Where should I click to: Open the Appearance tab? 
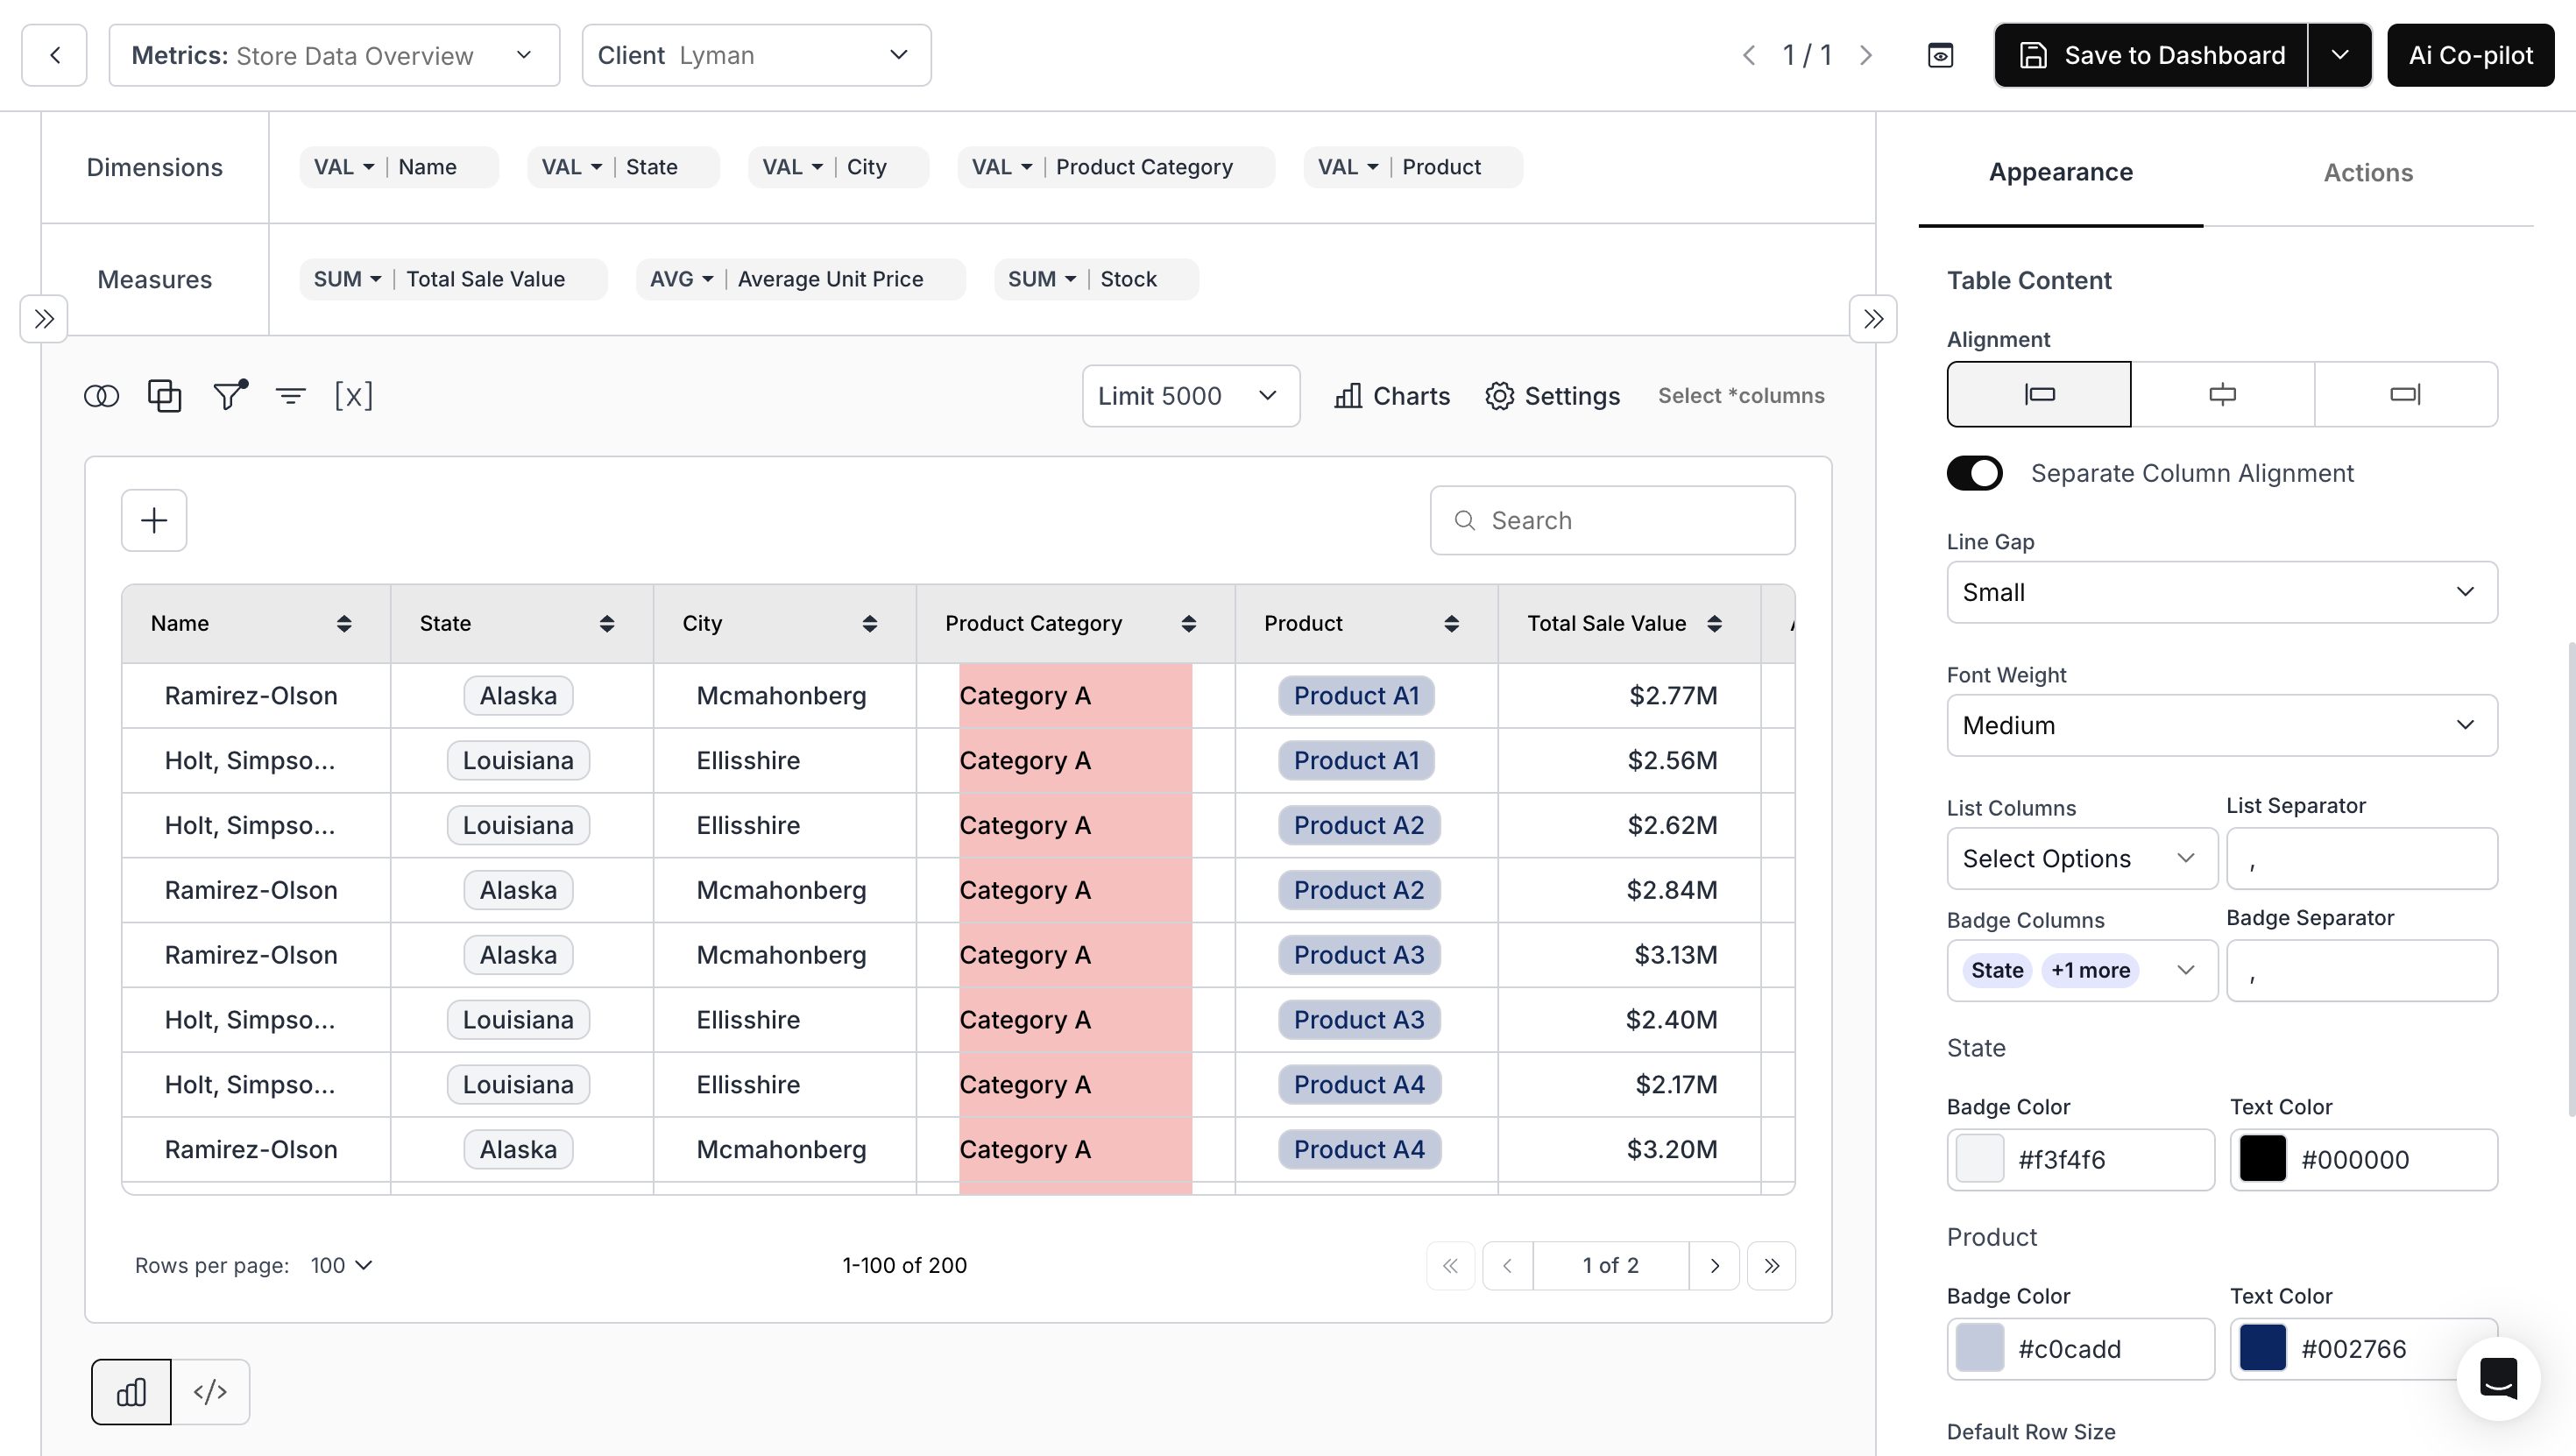pos(2060,172)
